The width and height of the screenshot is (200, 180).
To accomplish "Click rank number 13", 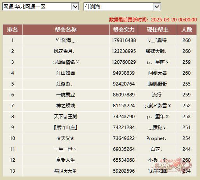I will point(12,171).
